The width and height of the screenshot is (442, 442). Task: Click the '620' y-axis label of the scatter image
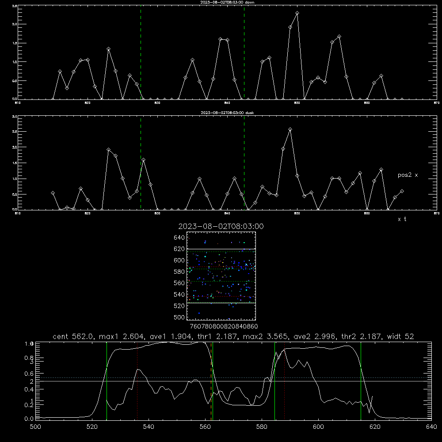[179, 249]
